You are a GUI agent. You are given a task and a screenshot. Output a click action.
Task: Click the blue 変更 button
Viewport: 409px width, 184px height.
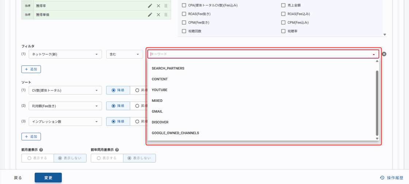pyautogui.click(x=48, y=178)
